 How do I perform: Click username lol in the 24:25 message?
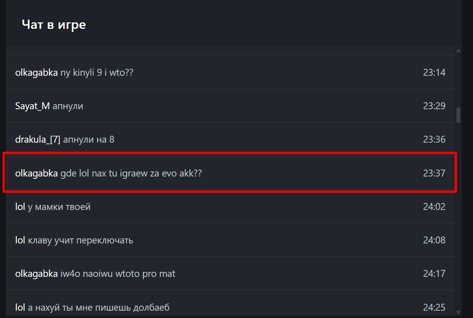(20, 307)
